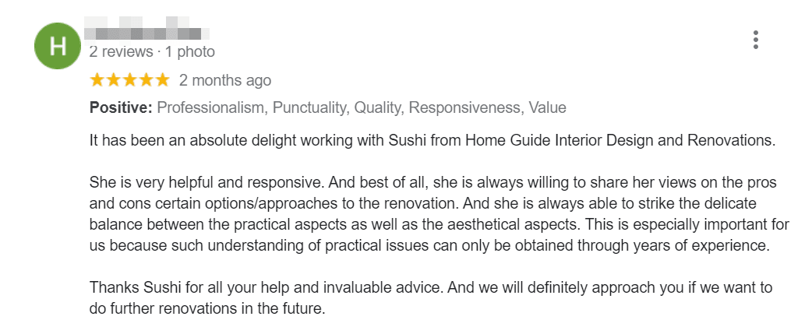Click the "2 reviews" count text
The image size is (812, 334).
(x=122, y=52)
